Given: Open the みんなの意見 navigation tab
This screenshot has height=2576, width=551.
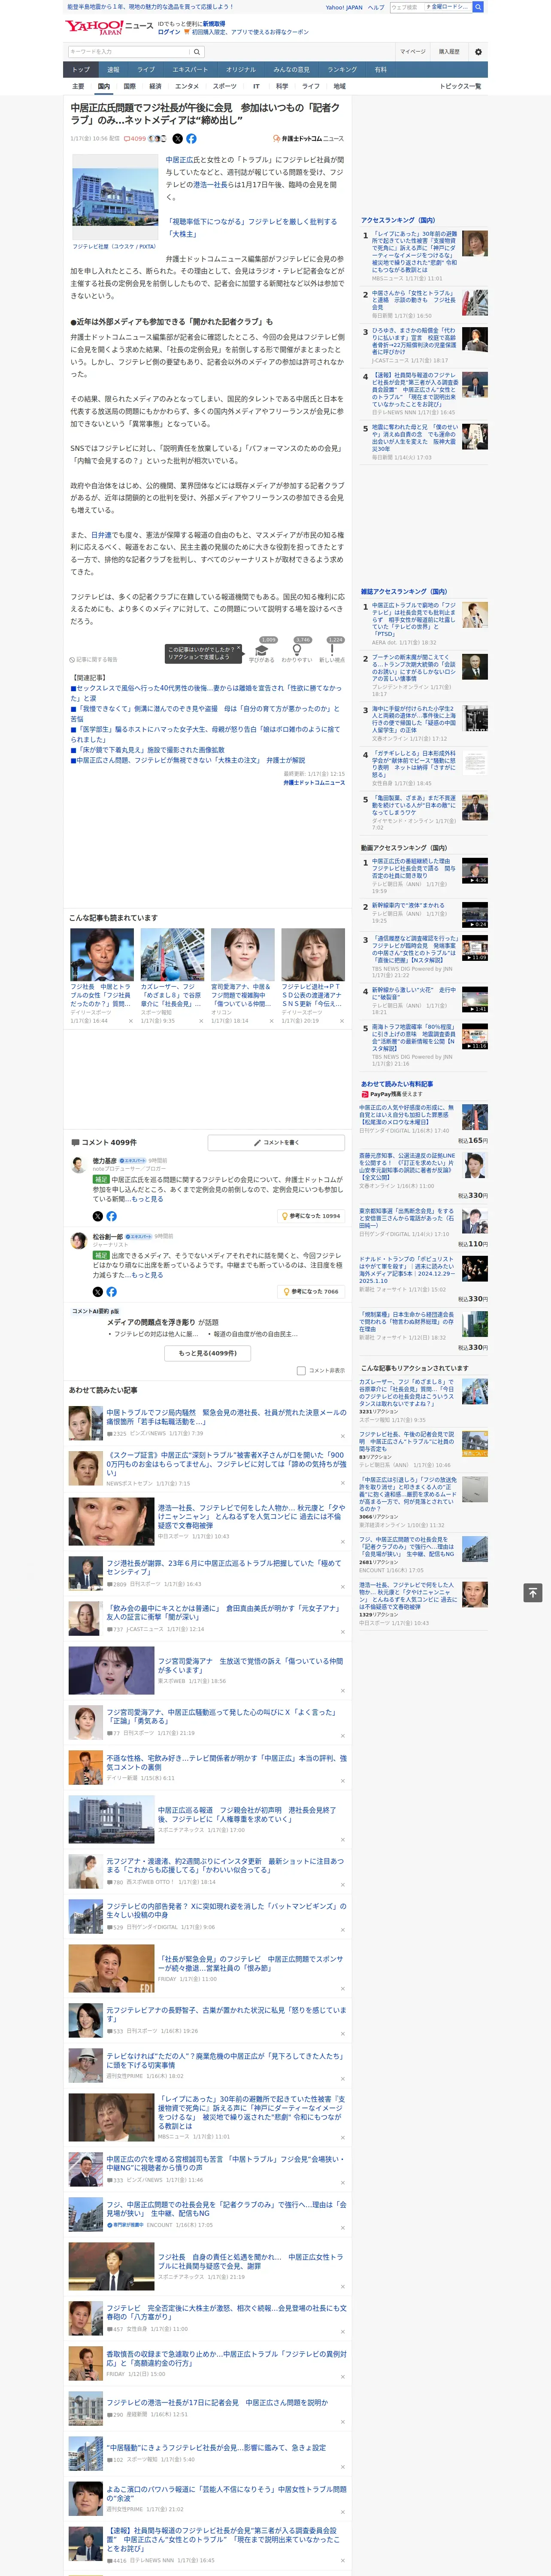Looking at the screenshot, I should [292, 70].
